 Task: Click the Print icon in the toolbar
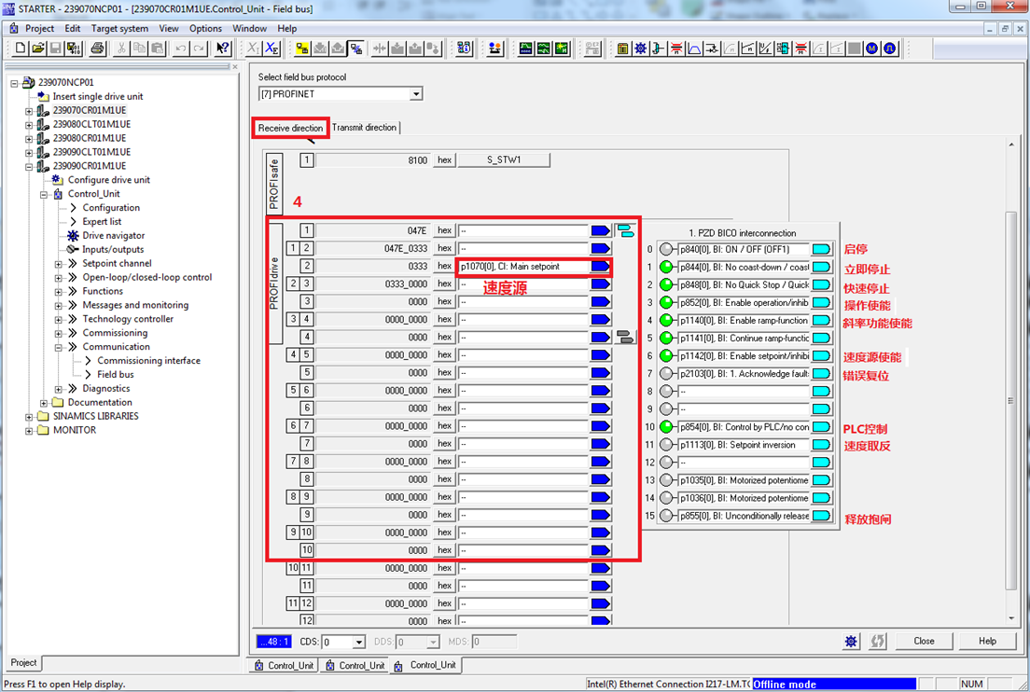tap(97, 48)
